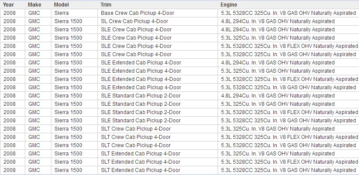Click the Trim column header

158,5
